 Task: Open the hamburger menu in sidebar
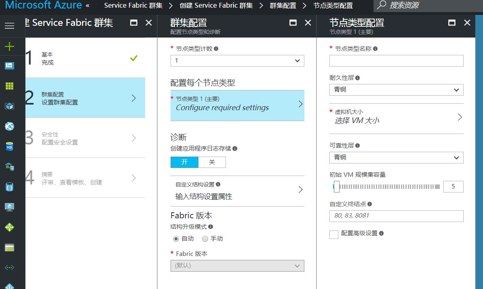tap(10, 26)
